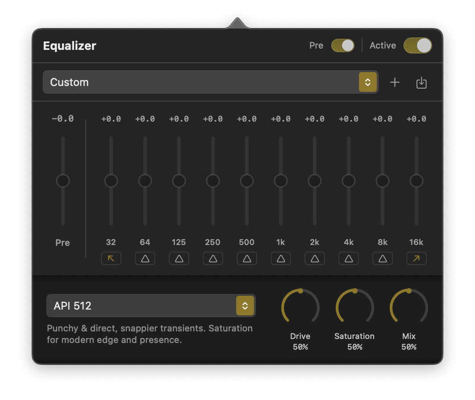Open the API 512 model dropdown
Viewport: 475px width, 400px height.
tap(151, 306)
